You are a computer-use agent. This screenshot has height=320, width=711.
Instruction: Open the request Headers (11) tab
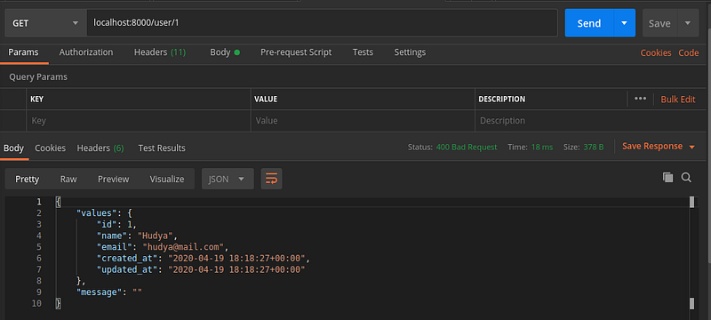[x=160, y=52]
